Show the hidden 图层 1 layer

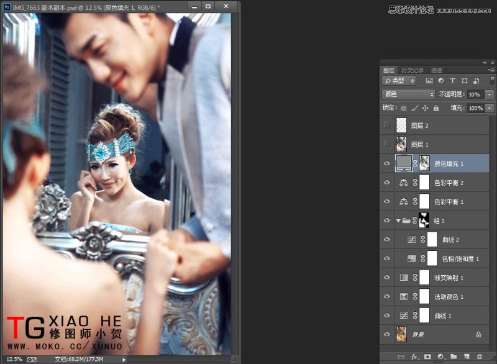387,144
